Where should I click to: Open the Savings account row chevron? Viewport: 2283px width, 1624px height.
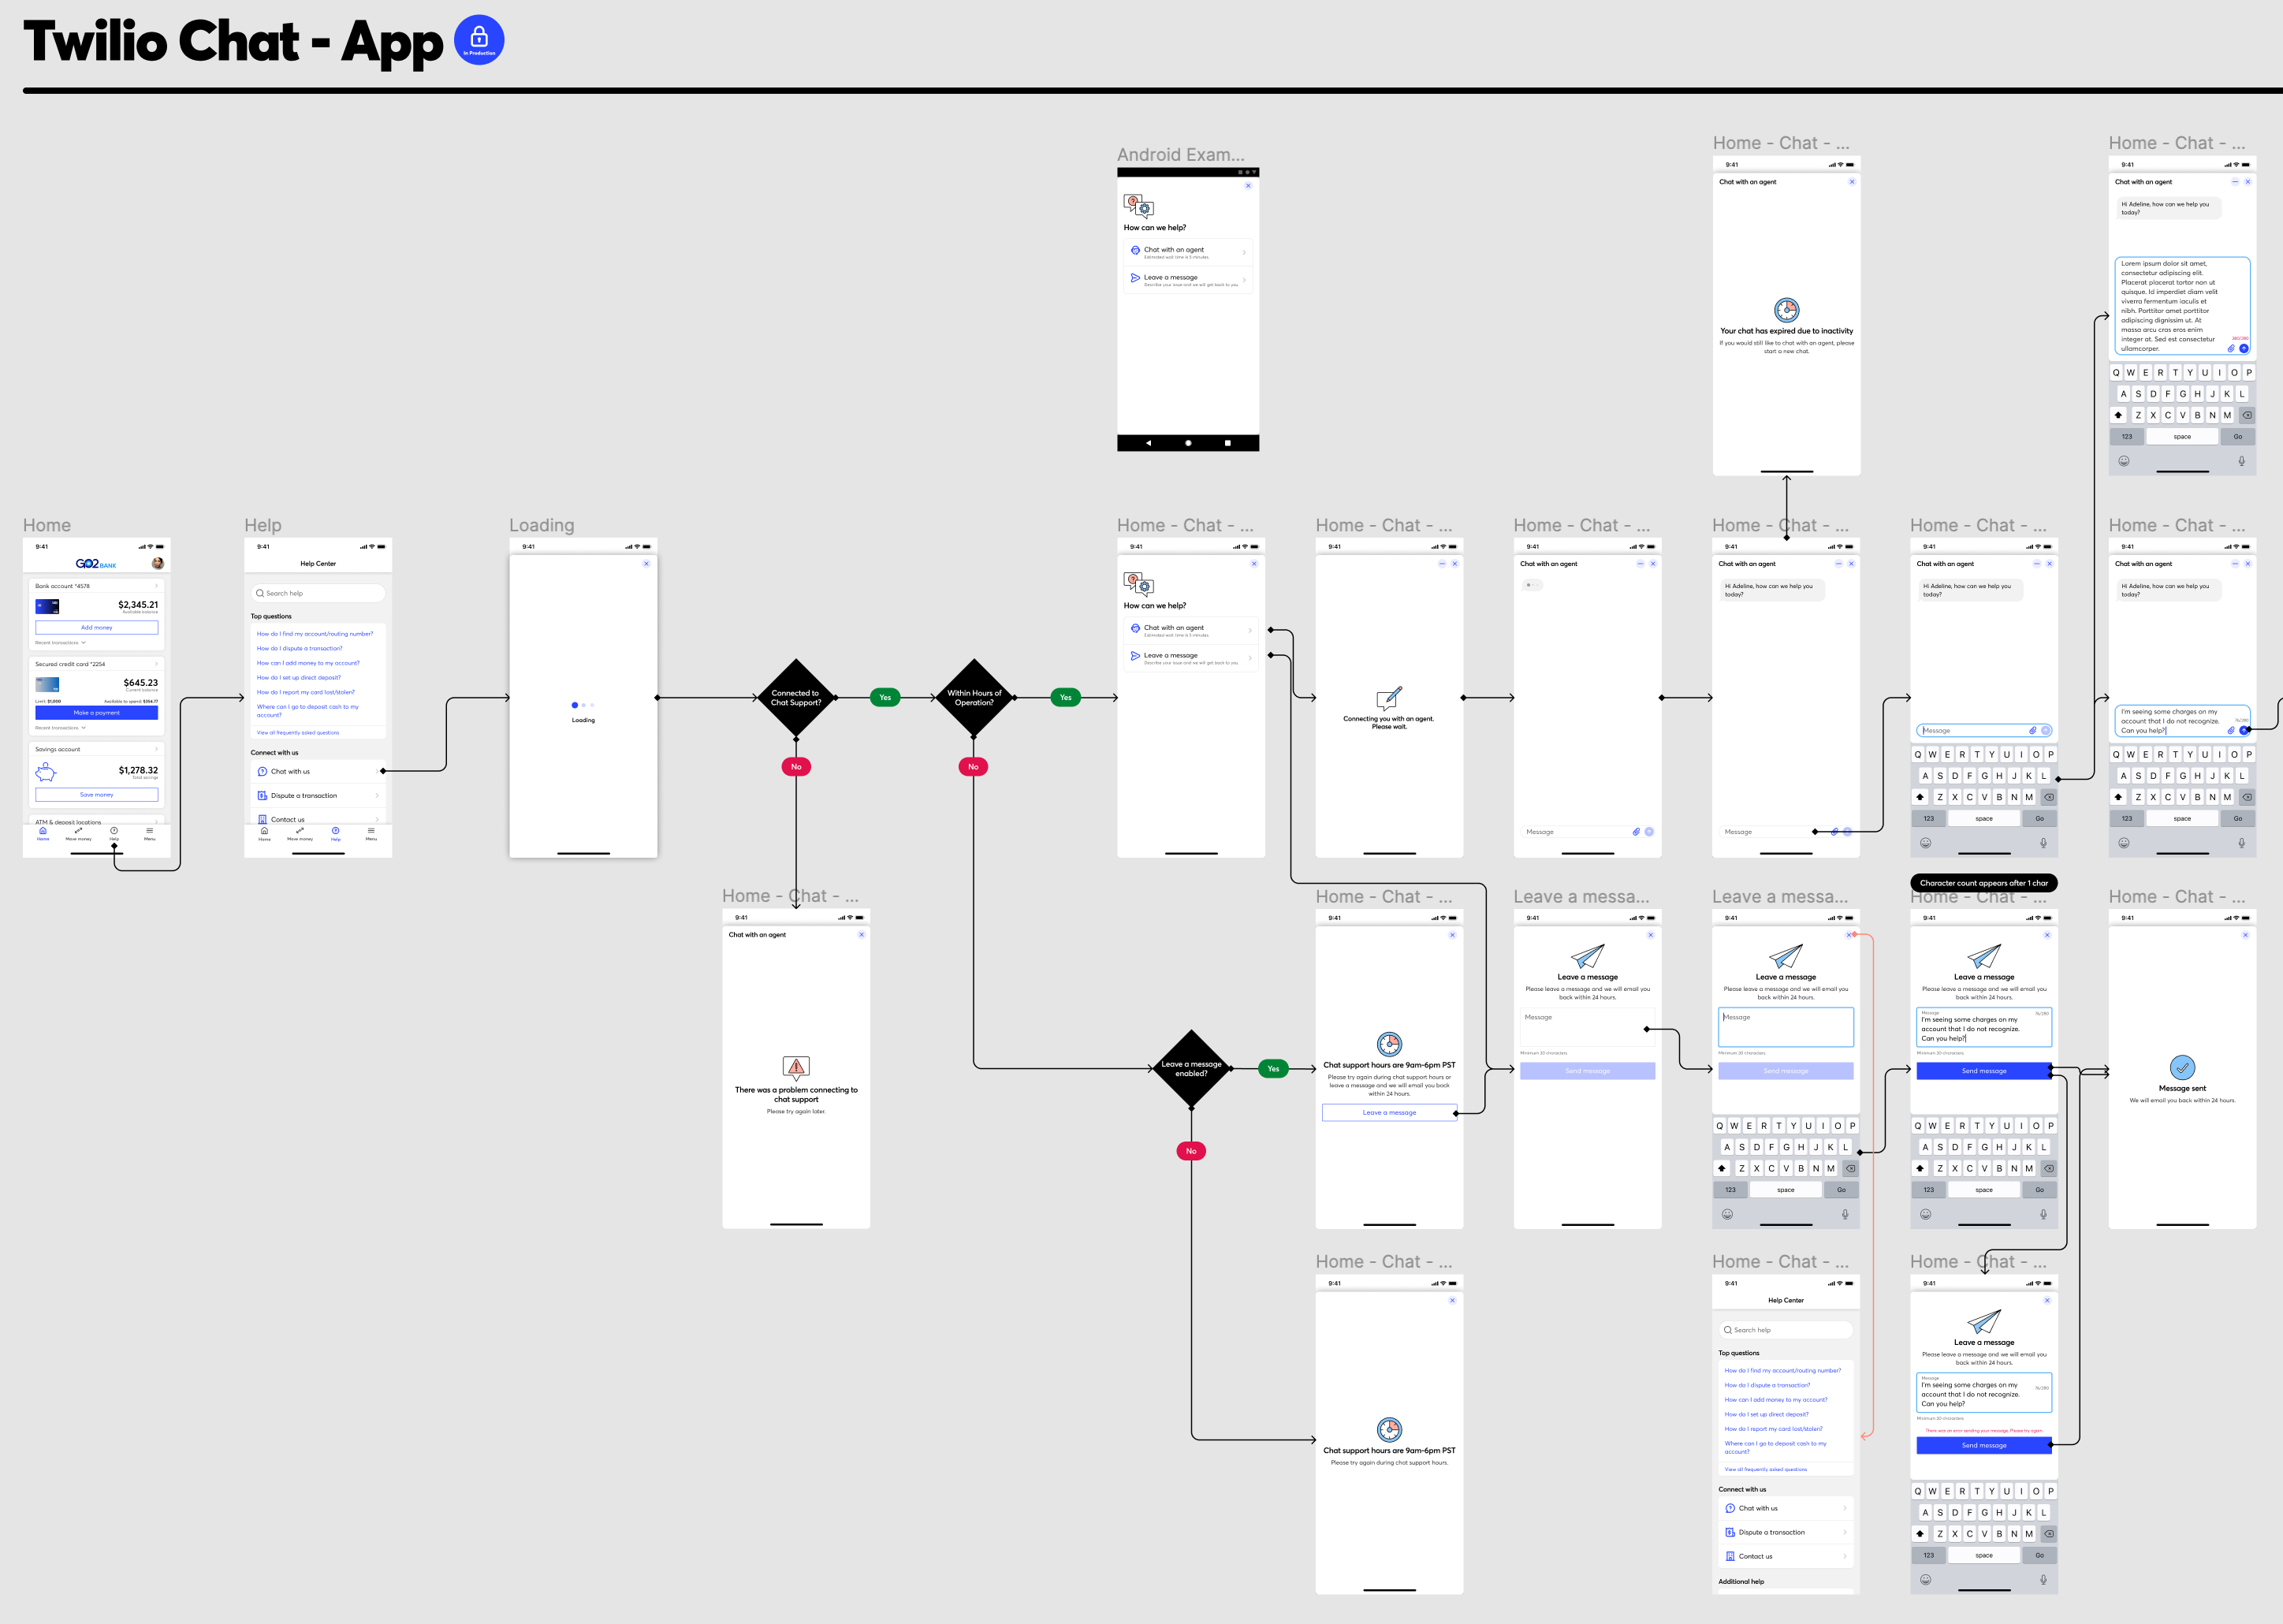(x=156, y=749)
